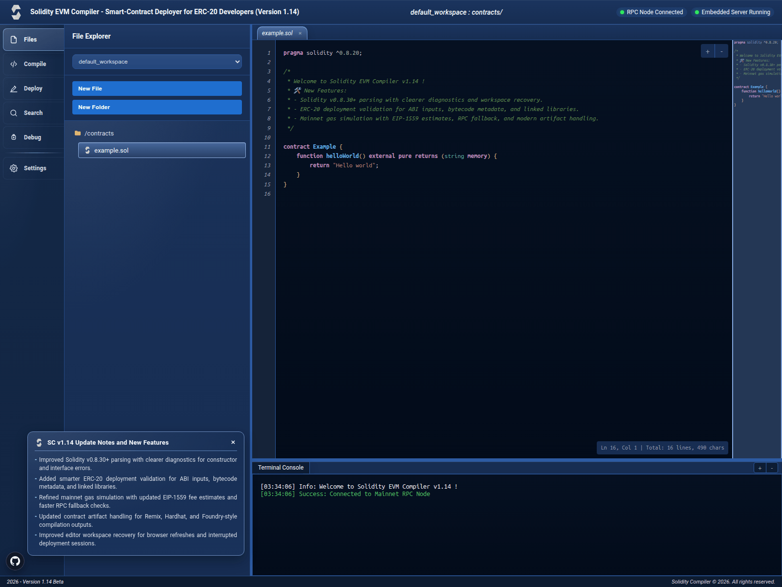Click code line 11 contract Example

(313, 147)
